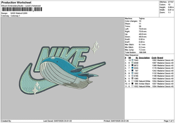175x123 pixels.
Task: Click the 'Brand' column header
Action: pos(160,58)
